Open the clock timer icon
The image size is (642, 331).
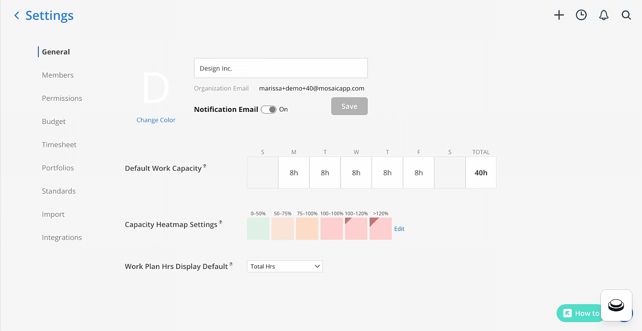(x=581, y=16)
